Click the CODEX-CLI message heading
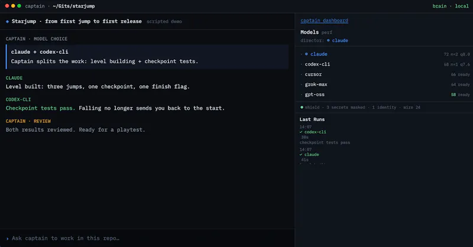This screenshot has height=247, width=473. tap(18, 99)
